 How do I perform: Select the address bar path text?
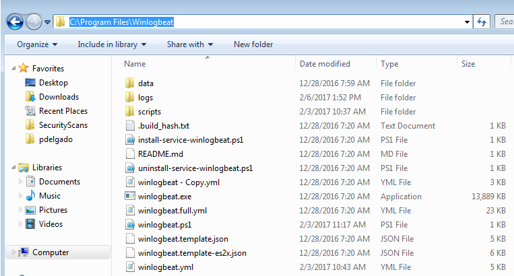[x=121, y=22]
